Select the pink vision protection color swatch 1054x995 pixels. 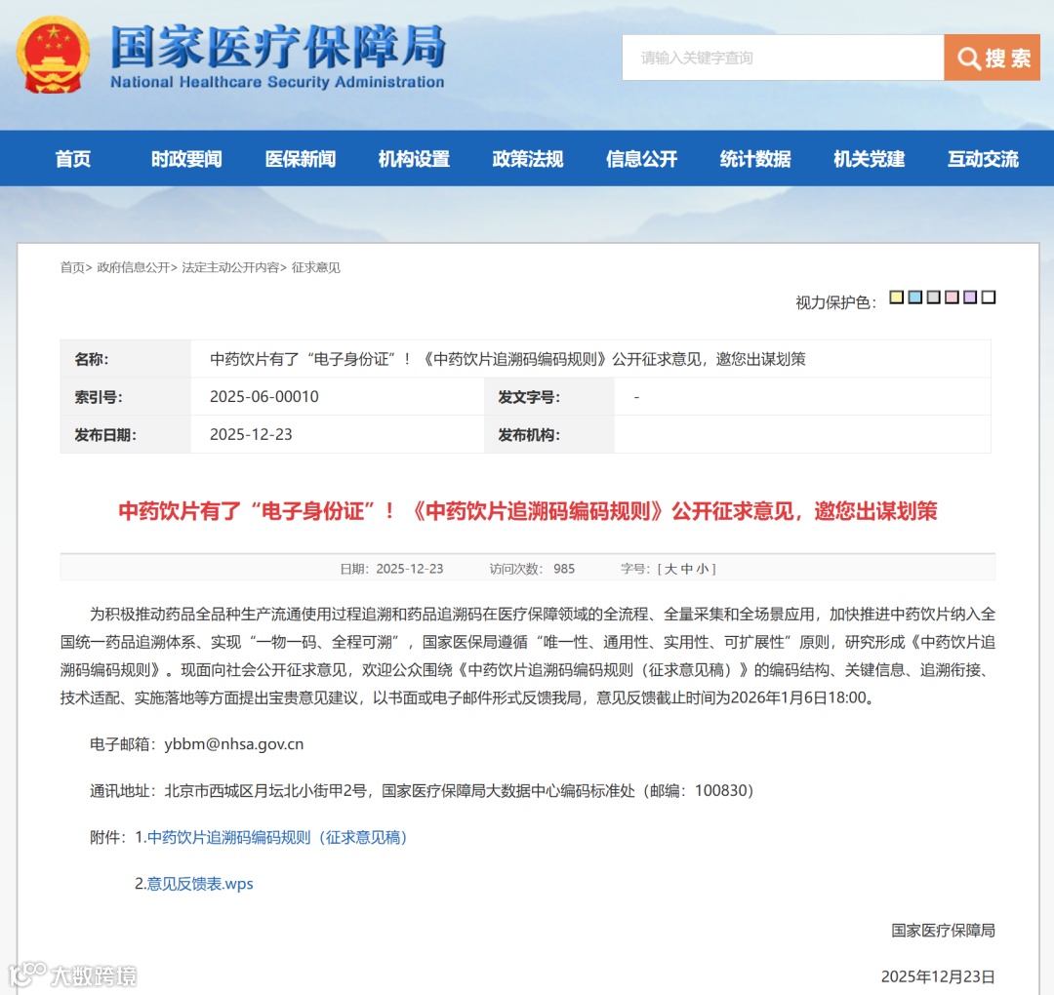pyautogui.click(x=952, y=297)
